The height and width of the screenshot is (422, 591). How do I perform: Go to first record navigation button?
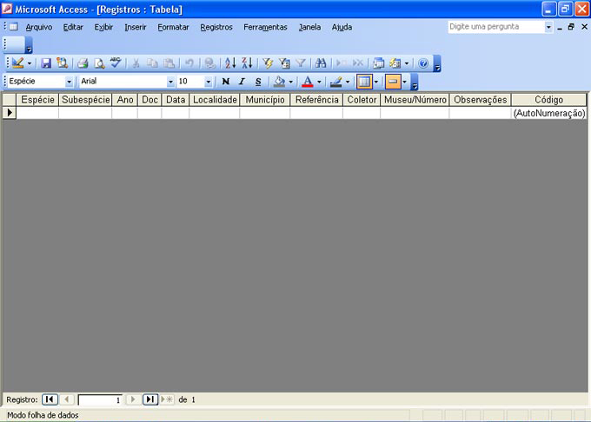point(50,399)
